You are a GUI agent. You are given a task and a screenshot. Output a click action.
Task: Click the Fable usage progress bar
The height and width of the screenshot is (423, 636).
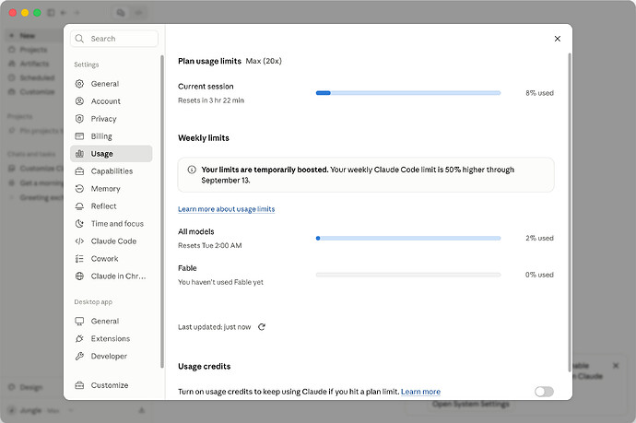point(408,275)
